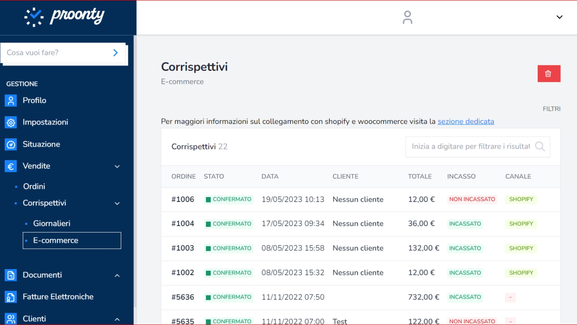Click CONFERMATO status of order #5636

coord(229,297)
